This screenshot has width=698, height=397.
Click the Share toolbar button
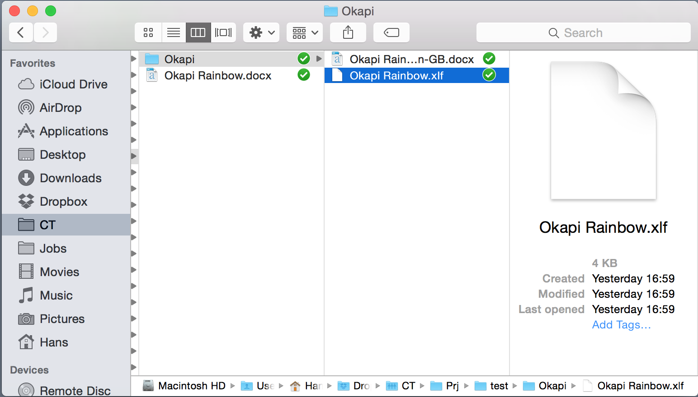[x=348, y=32]
